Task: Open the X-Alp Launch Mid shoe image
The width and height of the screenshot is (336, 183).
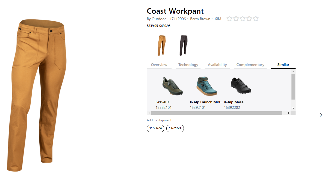Action: [x=207, y=86]
